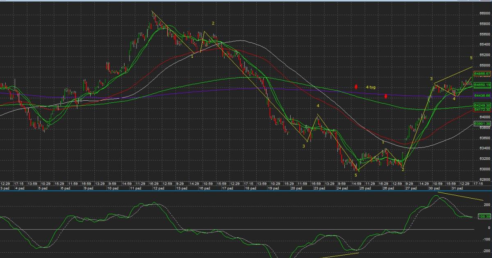Viewport: 492px width, 258px height.
Task: Select the 27 paź date on the time axis
Action: pos(410,188)
